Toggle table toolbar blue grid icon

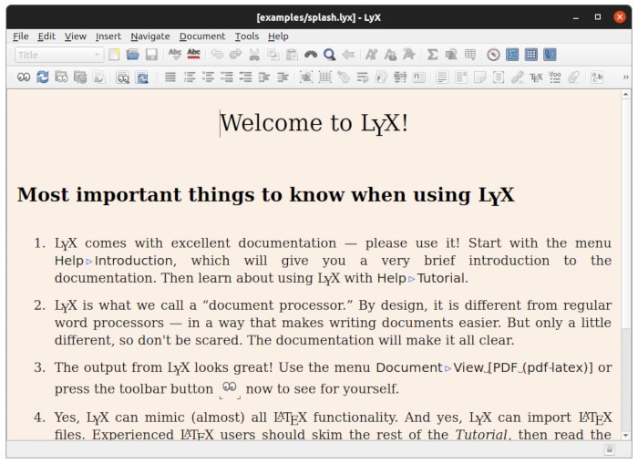(x=530, y=55)
